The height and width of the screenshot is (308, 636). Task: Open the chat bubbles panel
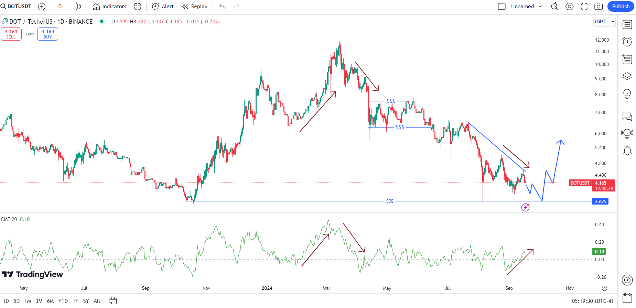[627, 117]
